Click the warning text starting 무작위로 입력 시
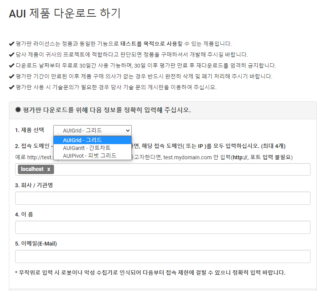Screen dimensions: 321x291 pyautogui.click(x=150, y=273)
